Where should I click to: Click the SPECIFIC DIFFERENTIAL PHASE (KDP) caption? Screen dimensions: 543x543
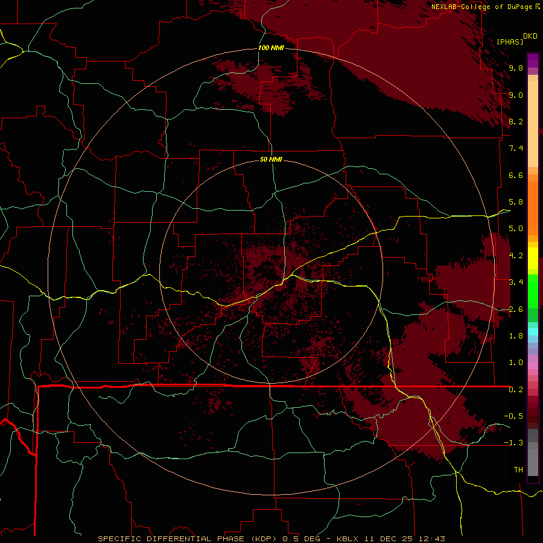point(188,539)
